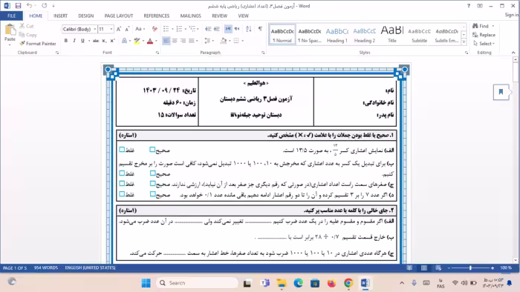Viewport: 520px width, 292px height.
Task: Switch to Read Mode view in status bar
Action: [x=409, y=268]
